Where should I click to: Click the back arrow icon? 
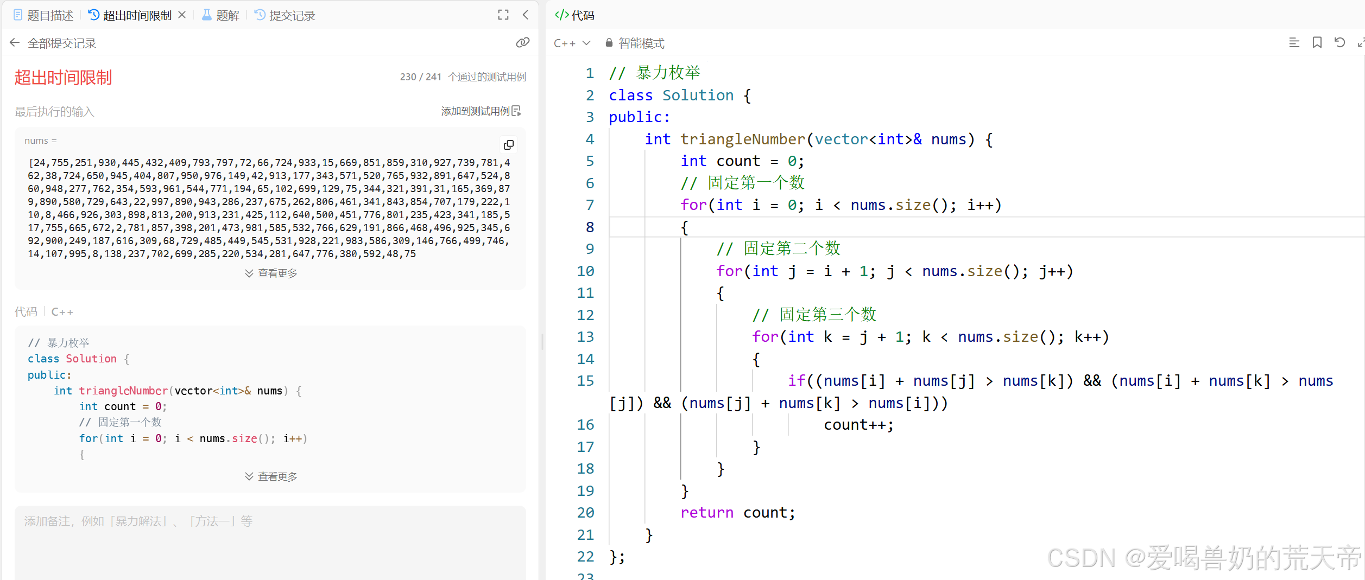point(15,42)
